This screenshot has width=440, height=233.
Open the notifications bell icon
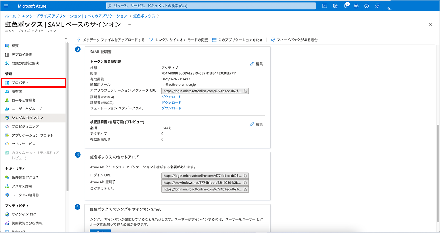pyautogui.click(x=346, y=6)
